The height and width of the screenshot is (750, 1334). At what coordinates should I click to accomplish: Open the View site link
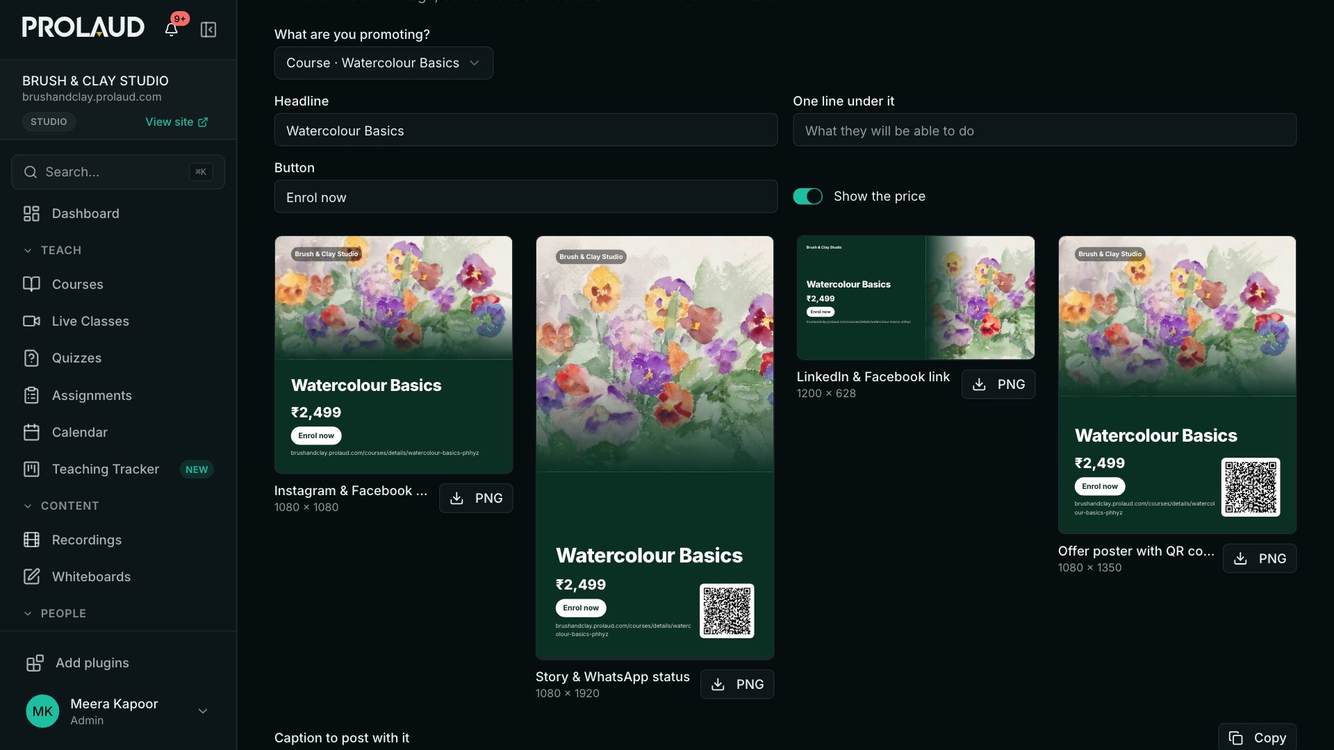[176, 122]
